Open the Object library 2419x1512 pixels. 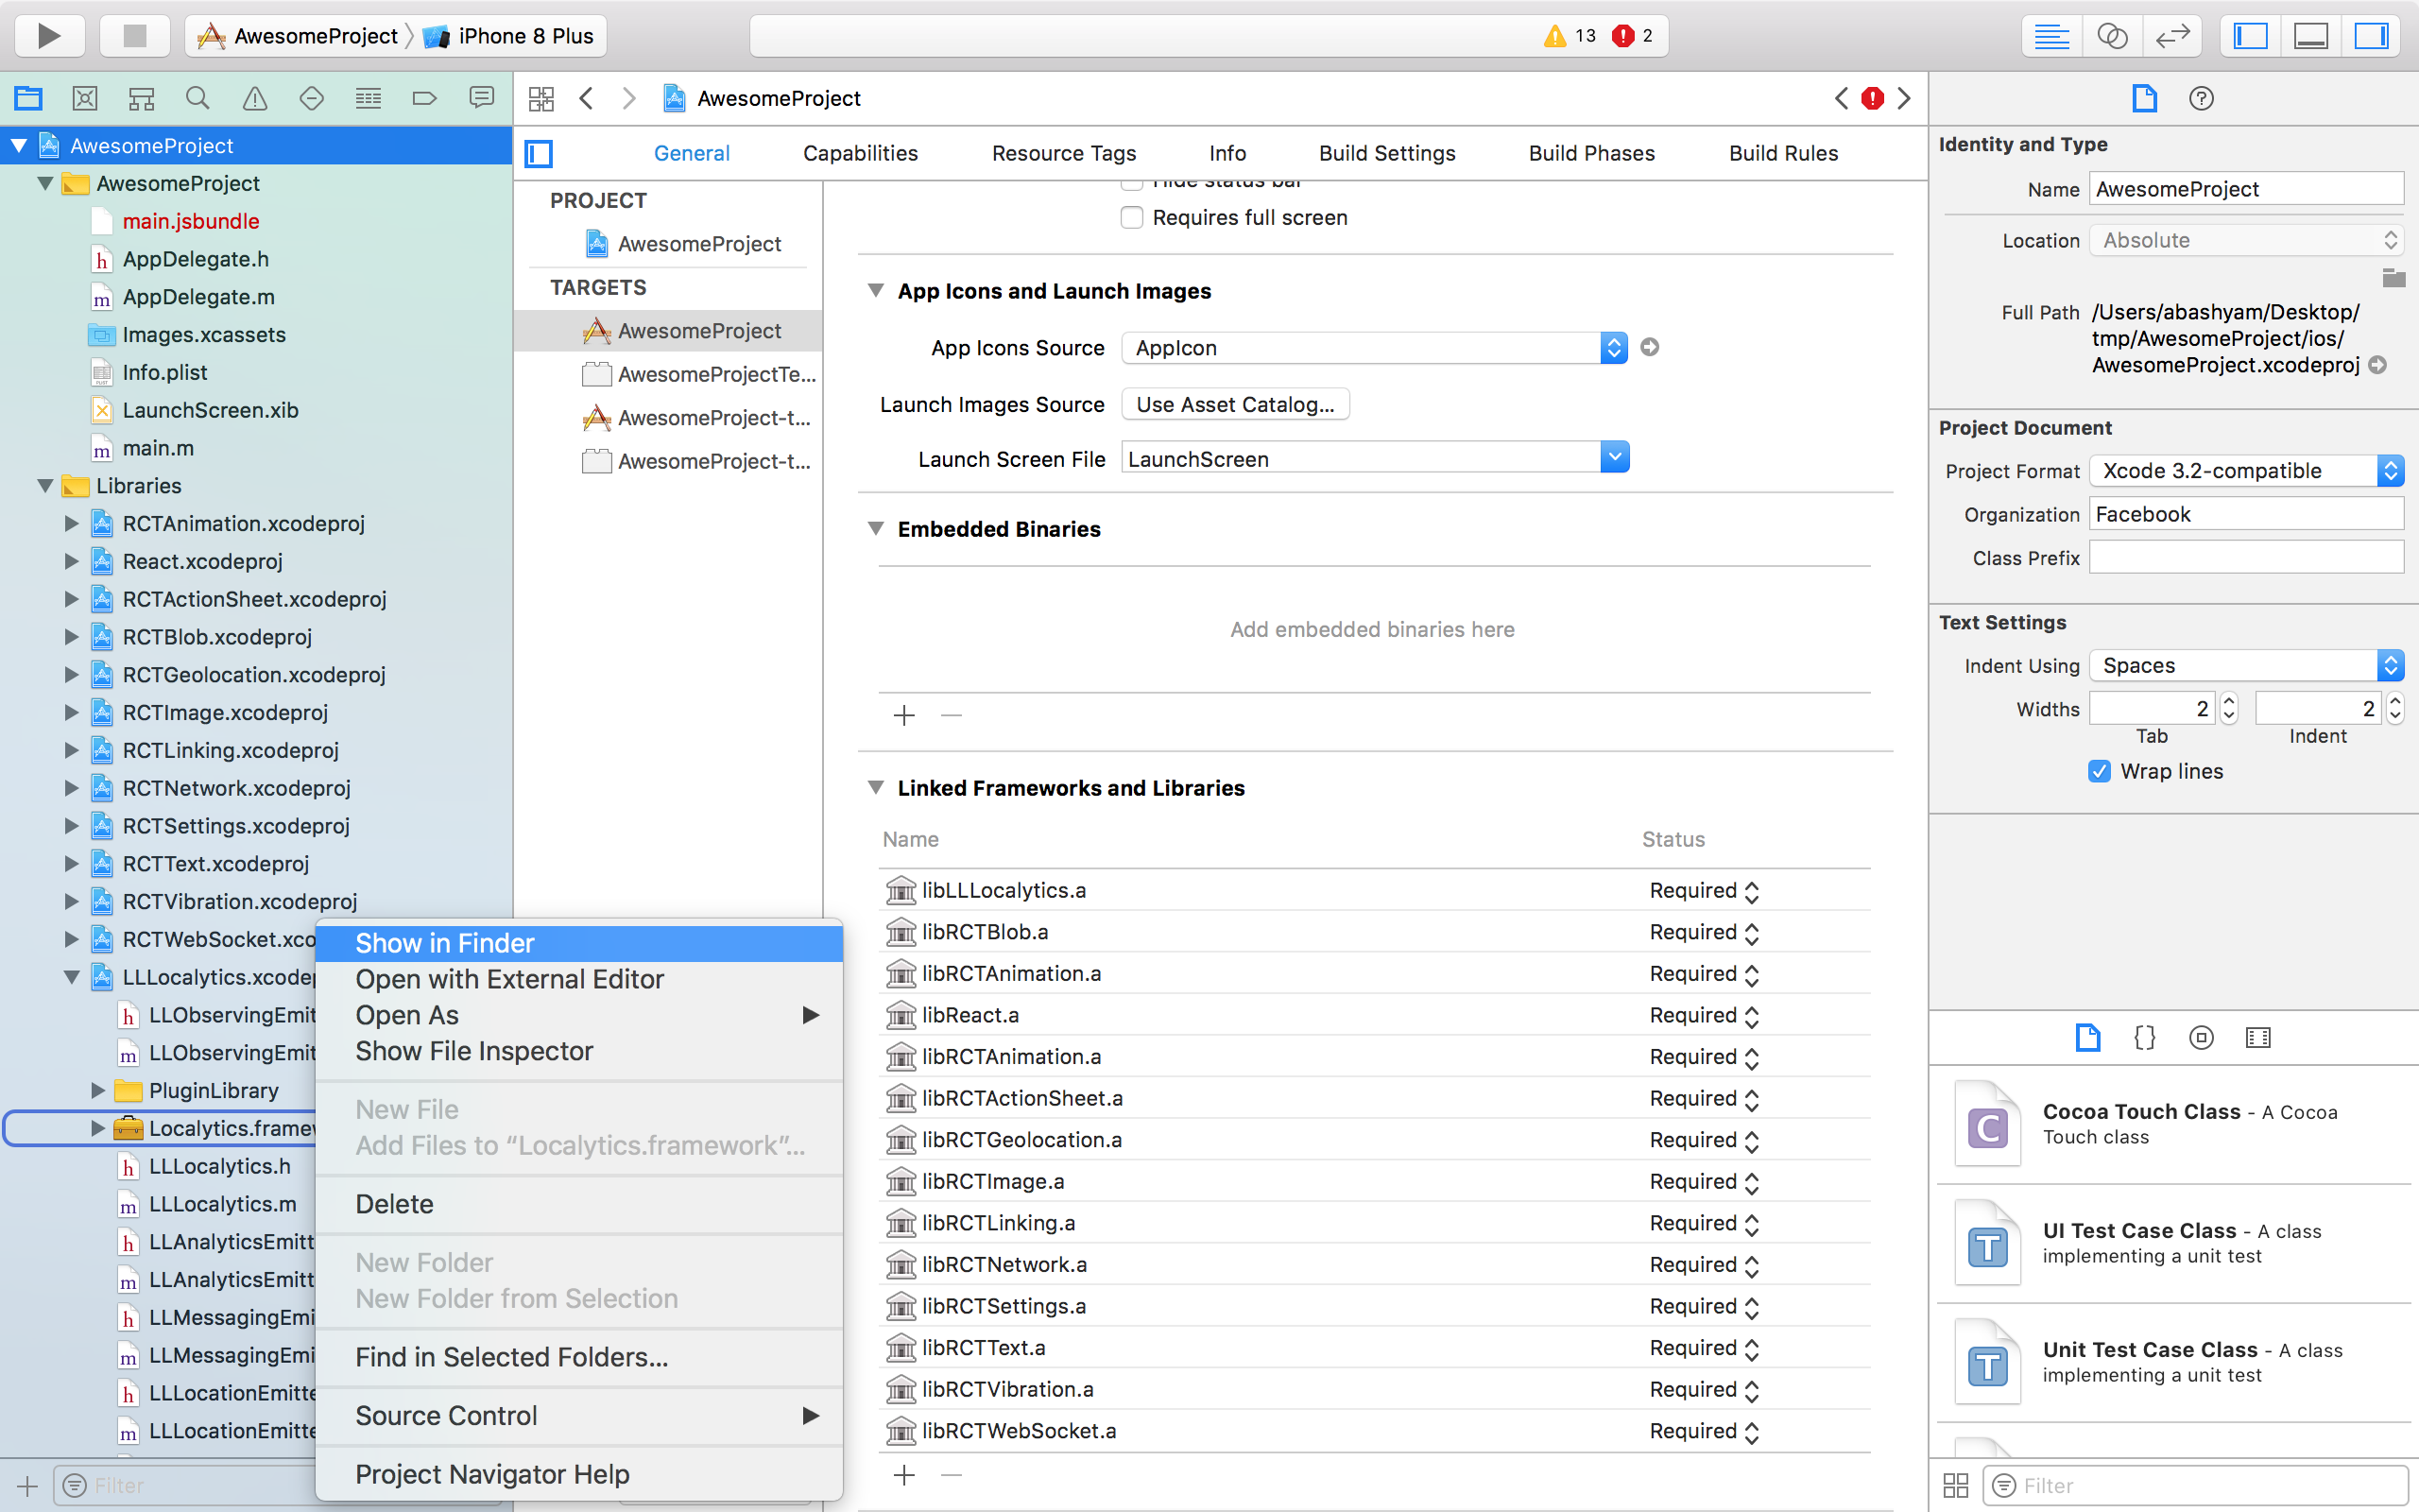point(2201,1037)
